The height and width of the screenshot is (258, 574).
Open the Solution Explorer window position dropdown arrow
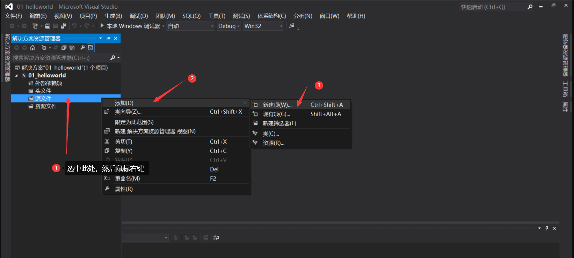coord(101,38)
